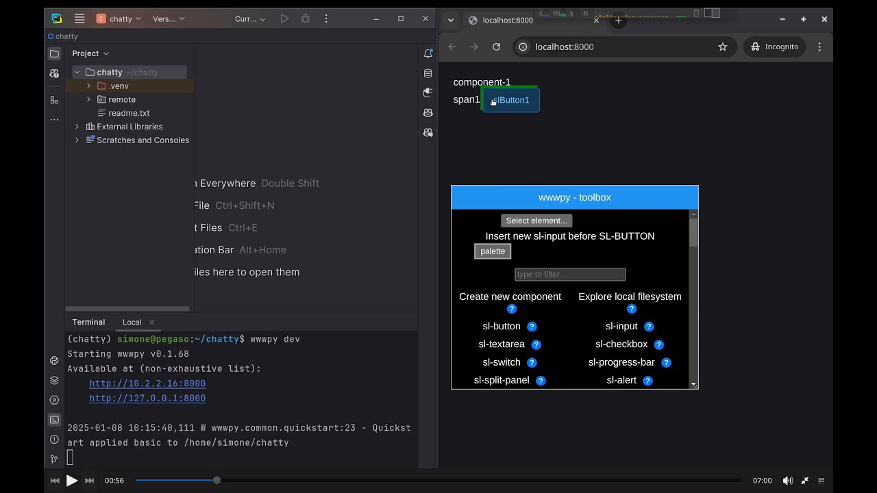Select the Local terminal tab
Image resolution: width=877 pixels, height=493 pixels.
click(132, 323)
